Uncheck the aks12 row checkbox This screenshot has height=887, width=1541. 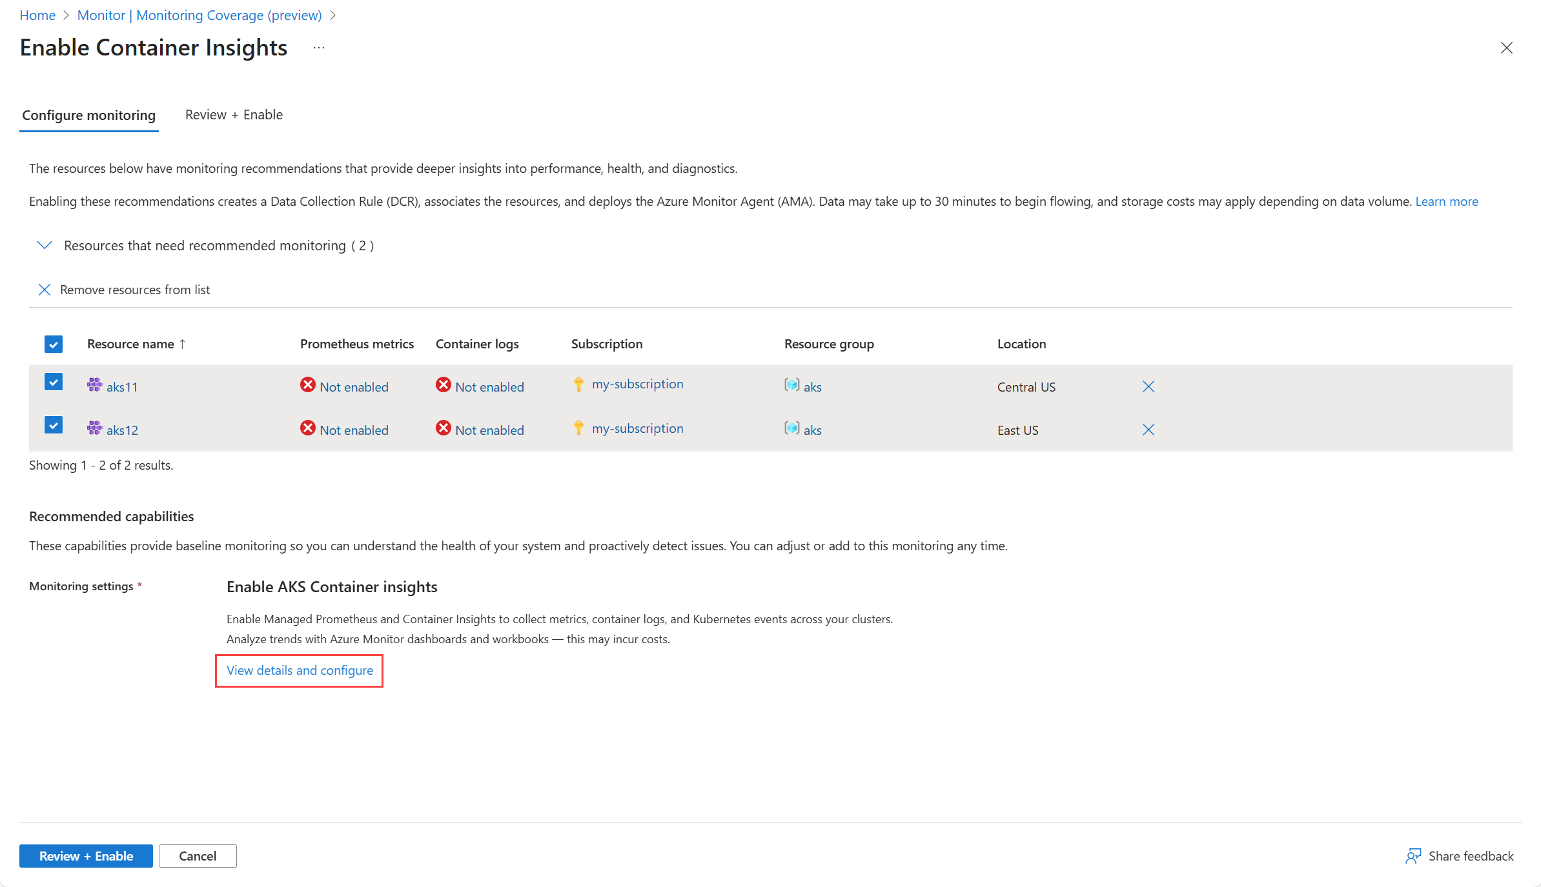coord(54,425)
